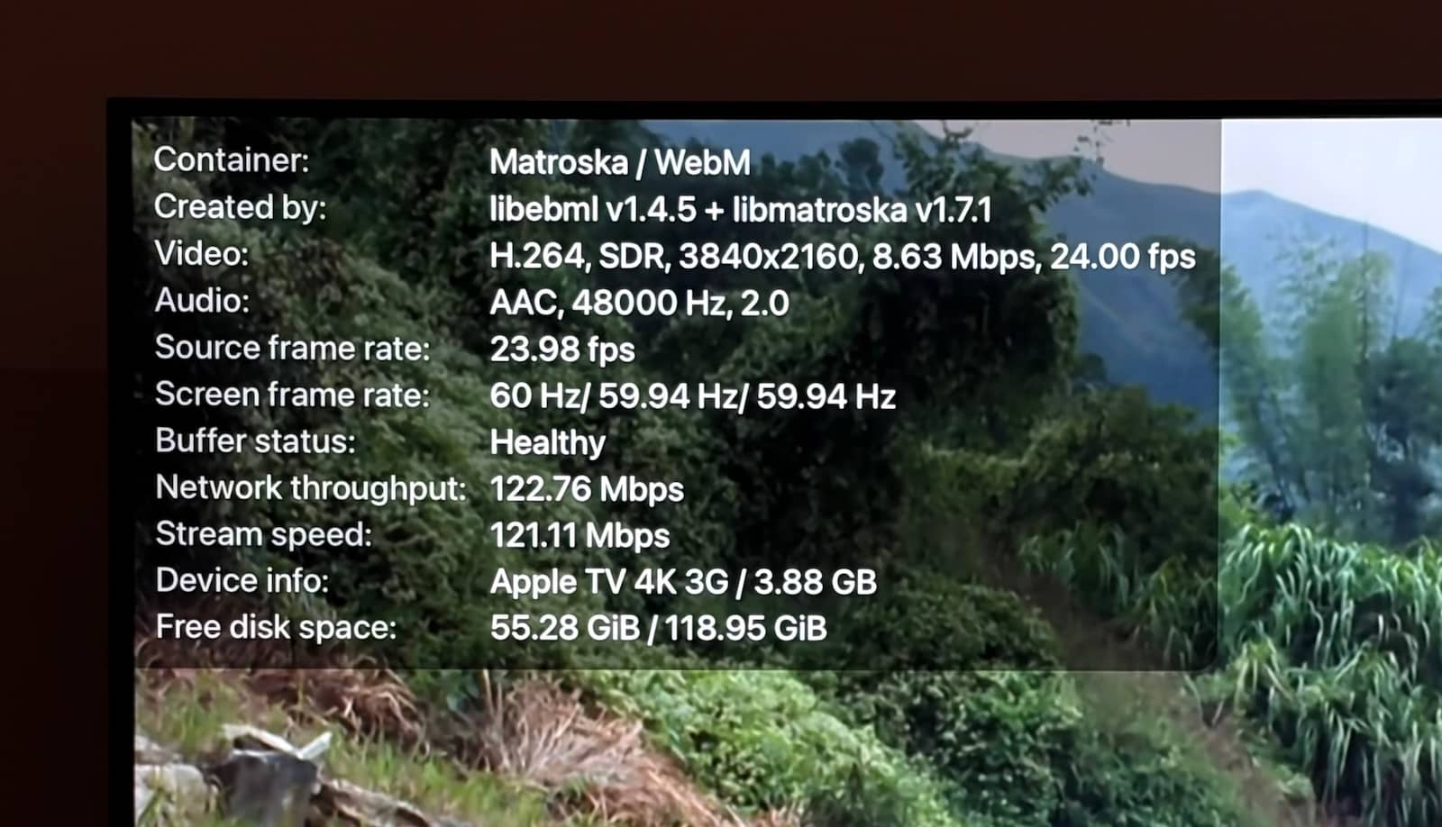Viewport: 1442px width, 827px height.
Task: Select the 122.76 Mbps throughput value
Action: pos(587,490)
